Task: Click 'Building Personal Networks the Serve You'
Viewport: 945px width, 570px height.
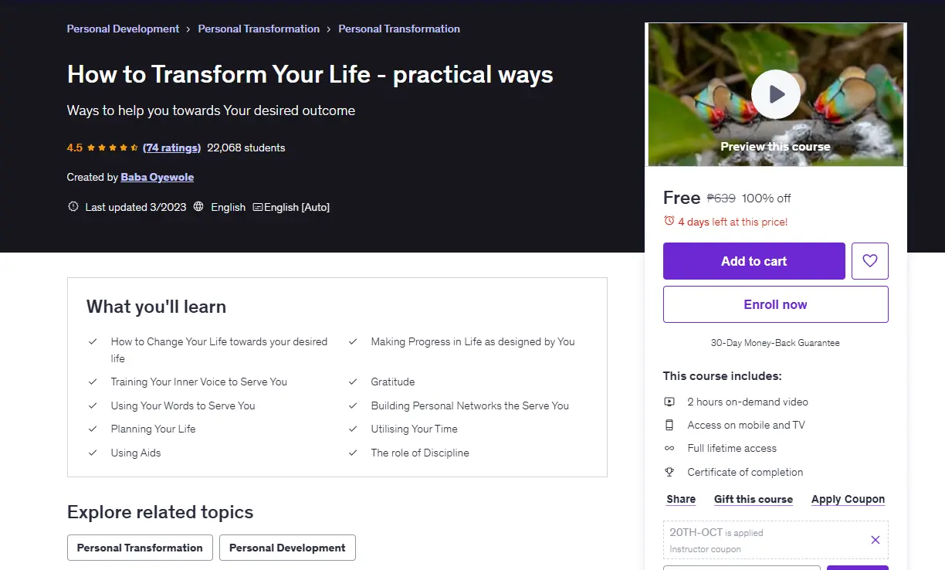Action: (470, 405)
